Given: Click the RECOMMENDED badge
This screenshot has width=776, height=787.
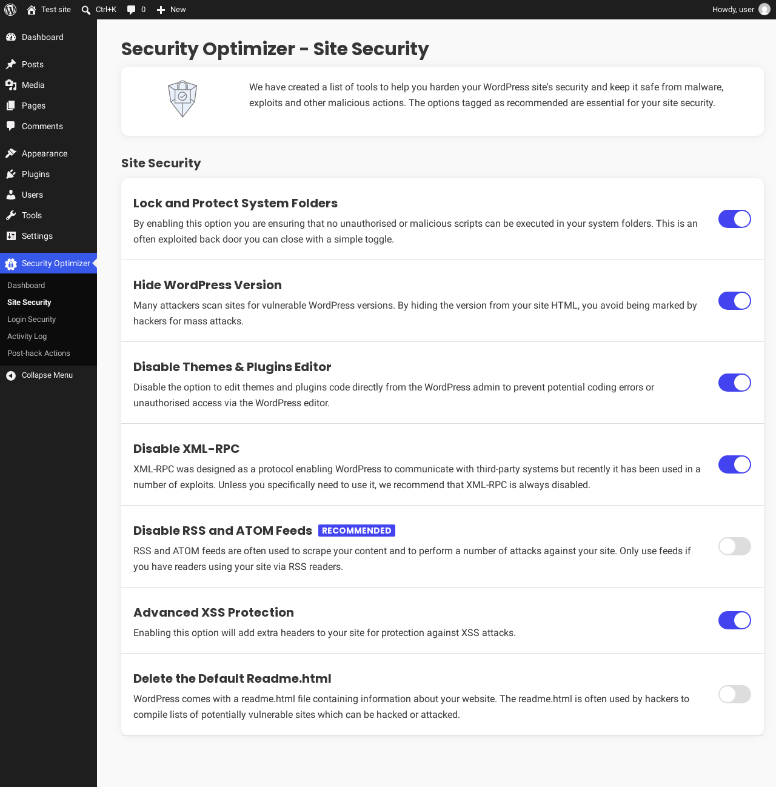Looking at the screenshot, I should point(356,531).
